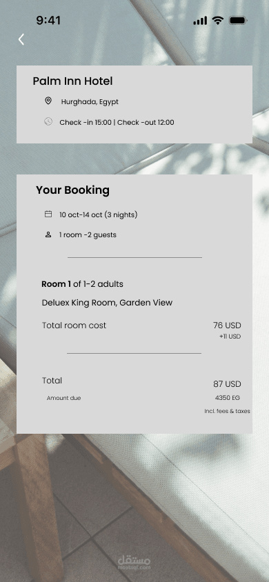Click the Hurghada, Egypt location text

(x=90, y=101)
